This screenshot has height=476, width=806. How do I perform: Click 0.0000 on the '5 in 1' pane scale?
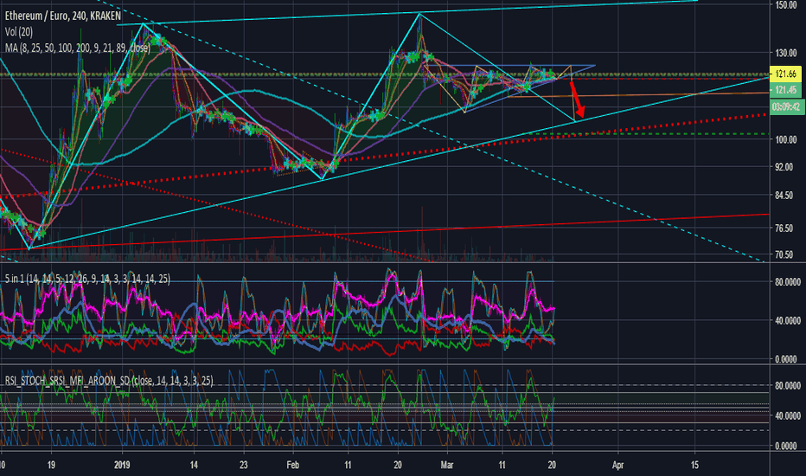click(788, 359)
